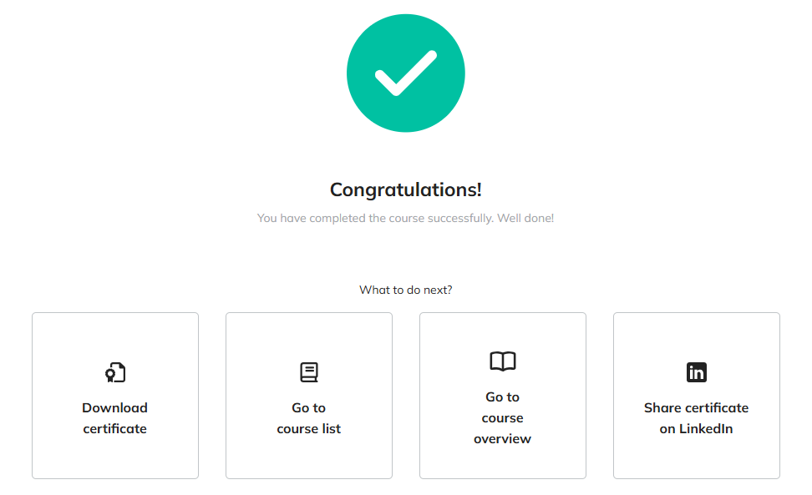Click the document icon on Download certificate card
812x495 pixels.
[114, 372]
